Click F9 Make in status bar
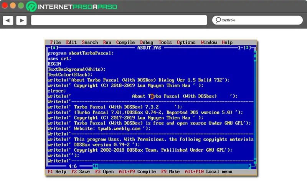 tap(170, 172)
